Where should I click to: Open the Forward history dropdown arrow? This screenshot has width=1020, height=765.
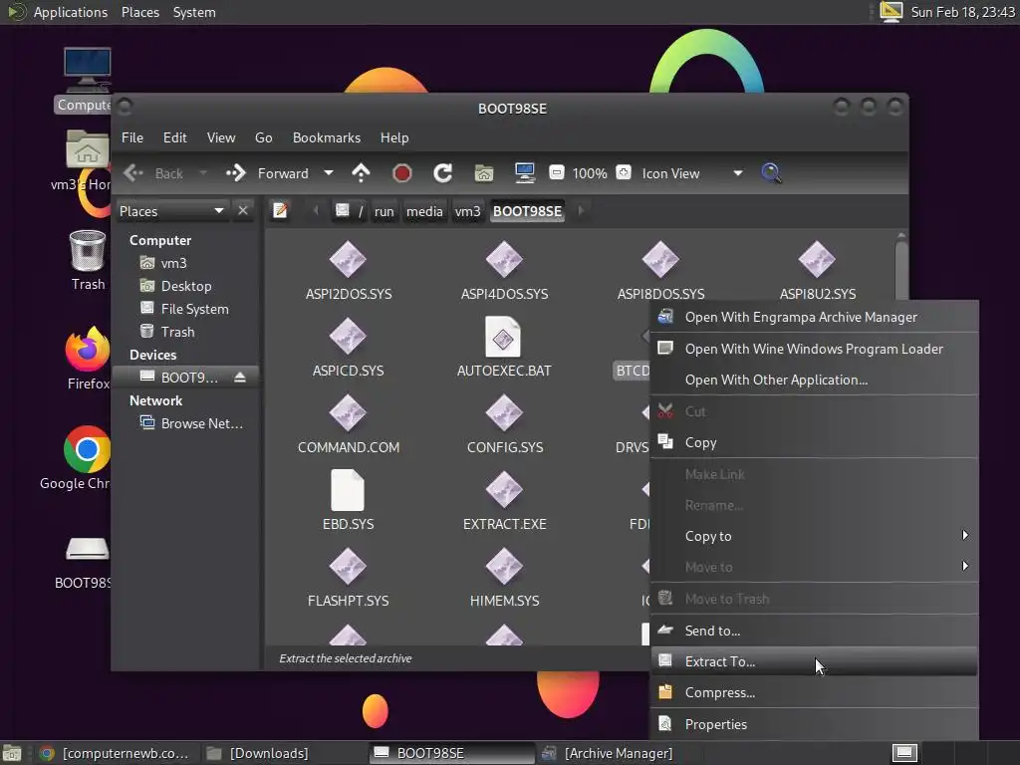329,173
